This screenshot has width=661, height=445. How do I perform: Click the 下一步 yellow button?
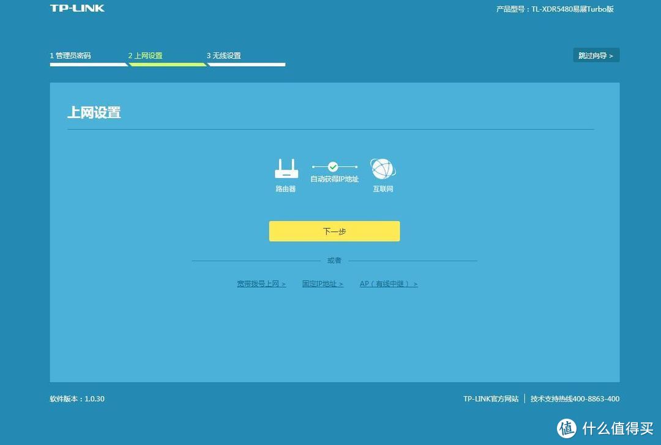[334, 231]
